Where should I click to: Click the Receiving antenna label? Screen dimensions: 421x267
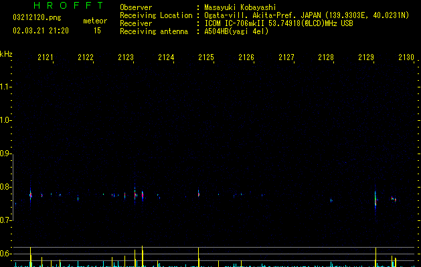click(x=154, y=31)
